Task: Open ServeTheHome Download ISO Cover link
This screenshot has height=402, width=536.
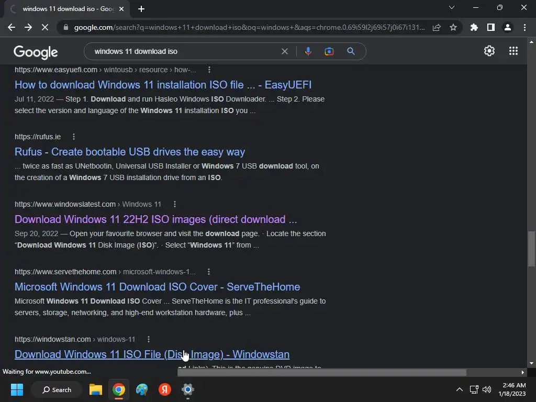Action: (x=157, y=287)
